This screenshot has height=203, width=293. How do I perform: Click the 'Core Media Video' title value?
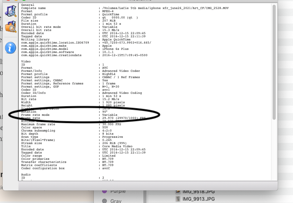tap(117, 146)
